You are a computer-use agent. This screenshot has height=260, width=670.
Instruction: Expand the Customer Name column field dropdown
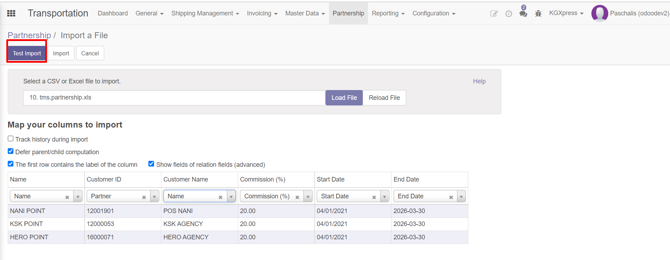[231, 197]
